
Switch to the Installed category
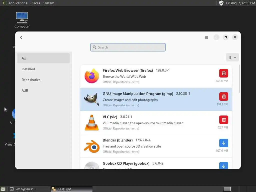click(43, 69)
